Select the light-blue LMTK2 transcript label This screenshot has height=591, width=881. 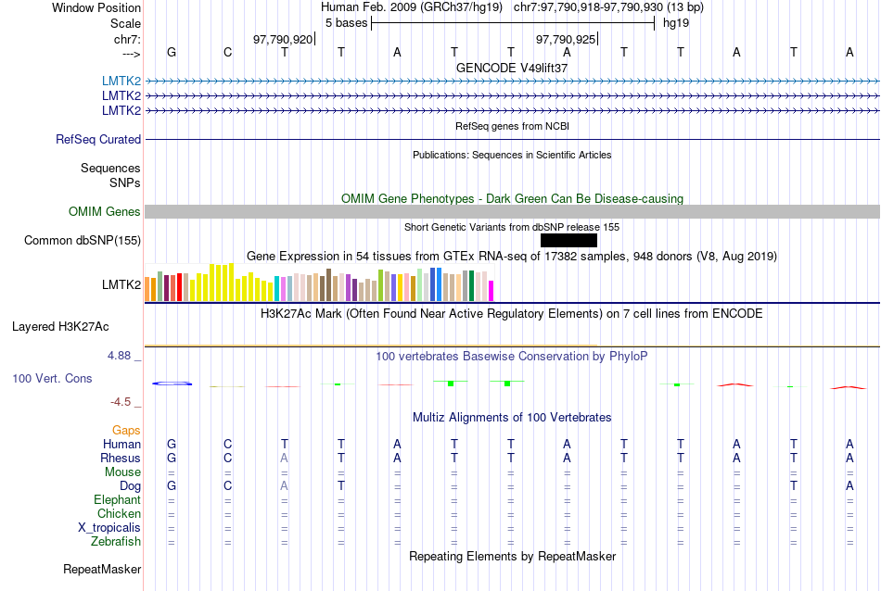tap(121, 82)
